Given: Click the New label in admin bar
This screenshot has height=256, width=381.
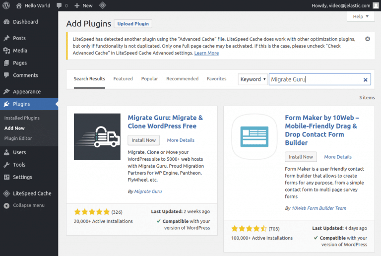Looking at the screenshot, I should click(x=87, y=5).
